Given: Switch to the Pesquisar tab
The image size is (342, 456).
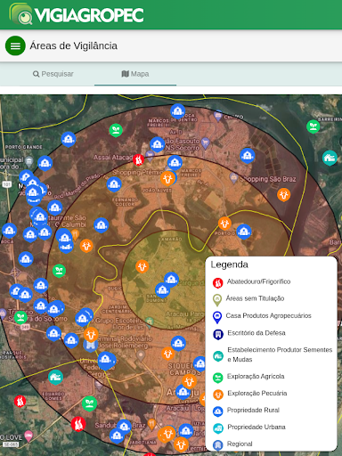Looking at the screenshot, I should [x=53, y=74].
